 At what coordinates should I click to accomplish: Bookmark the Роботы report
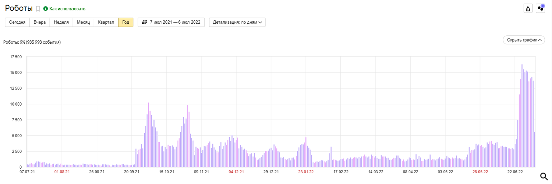38,9
